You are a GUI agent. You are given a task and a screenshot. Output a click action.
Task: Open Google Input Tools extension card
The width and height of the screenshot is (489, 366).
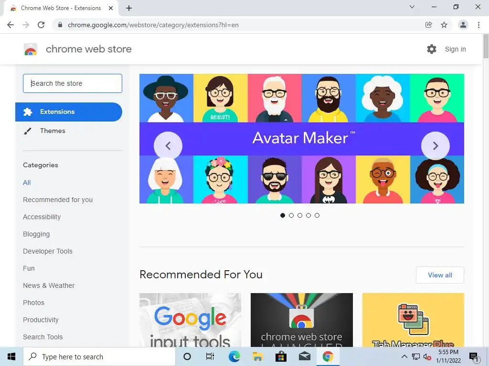click(x=190, y=320)
